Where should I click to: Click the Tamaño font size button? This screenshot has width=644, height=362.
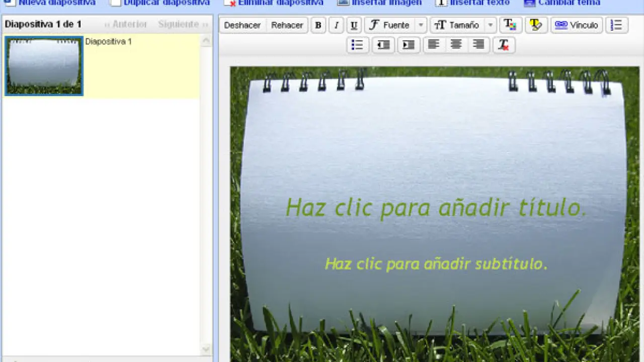(457, 25)
